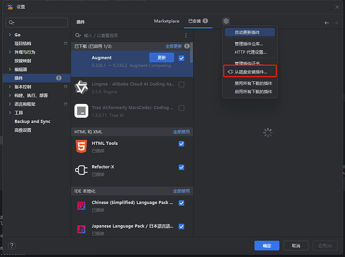The width and height of the screenshot is (345, 257).
Task: Click the GoLand app icon in the title bar
Action: tap(10, 7)
